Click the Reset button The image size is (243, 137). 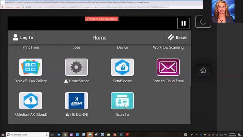tap(177, 37)
